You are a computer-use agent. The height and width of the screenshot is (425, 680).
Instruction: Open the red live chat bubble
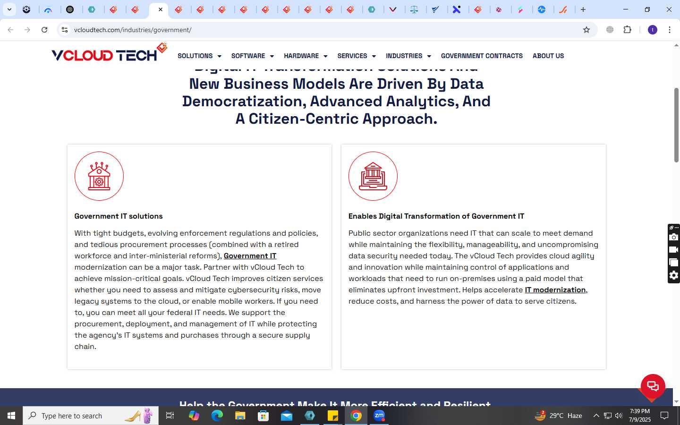[x=653, y=386]
